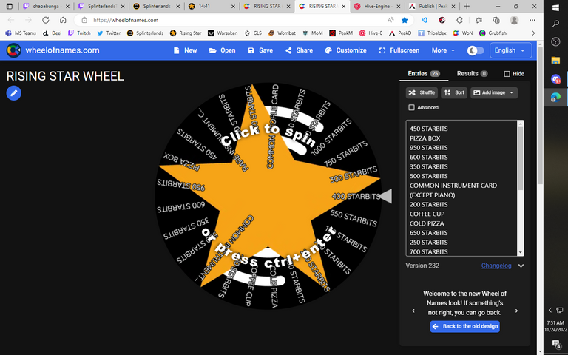
Task: Open a saved wheel with Open
Action: coord(223,50)
